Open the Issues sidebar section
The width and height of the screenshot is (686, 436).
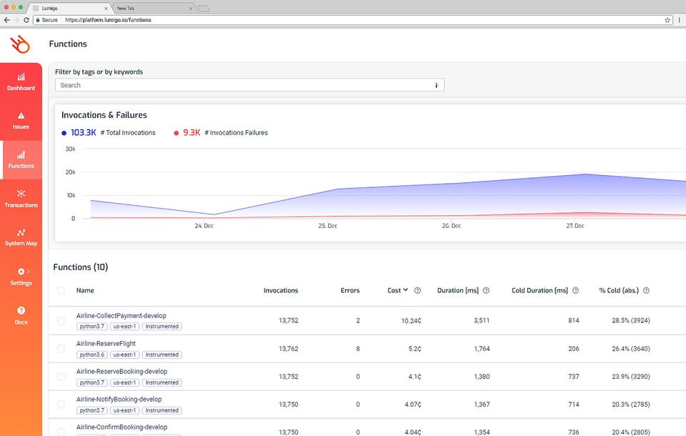click(21, 121)
